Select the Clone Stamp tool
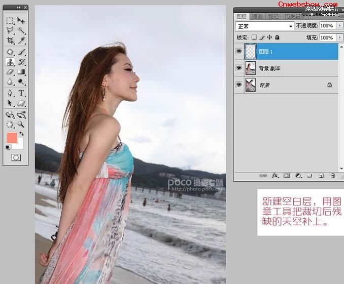 10,62
